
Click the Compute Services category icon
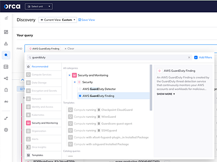[29, 75]
